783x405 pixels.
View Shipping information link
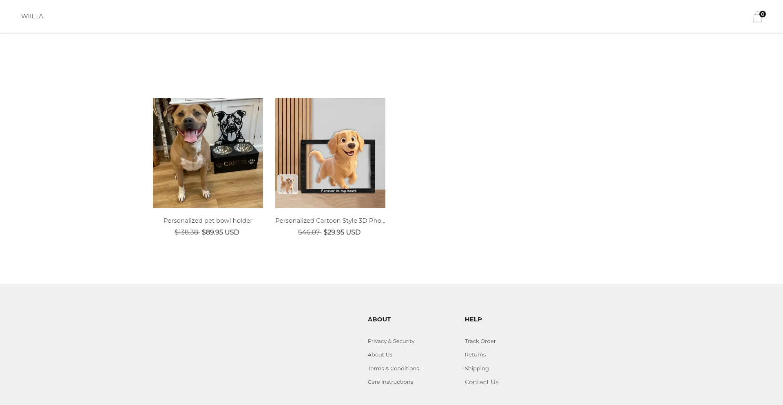476,369
